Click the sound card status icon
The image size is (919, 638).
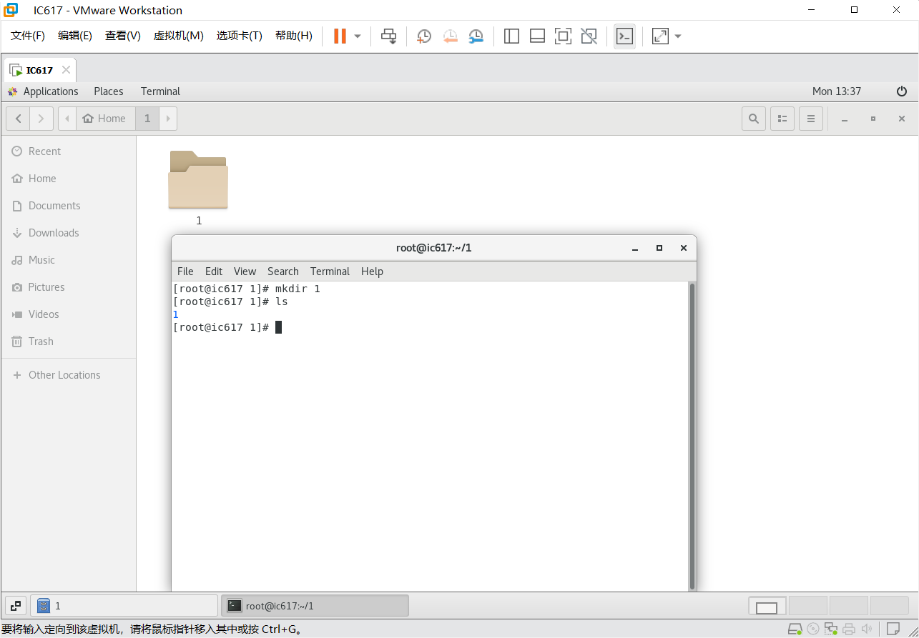[x=867, y=629]
